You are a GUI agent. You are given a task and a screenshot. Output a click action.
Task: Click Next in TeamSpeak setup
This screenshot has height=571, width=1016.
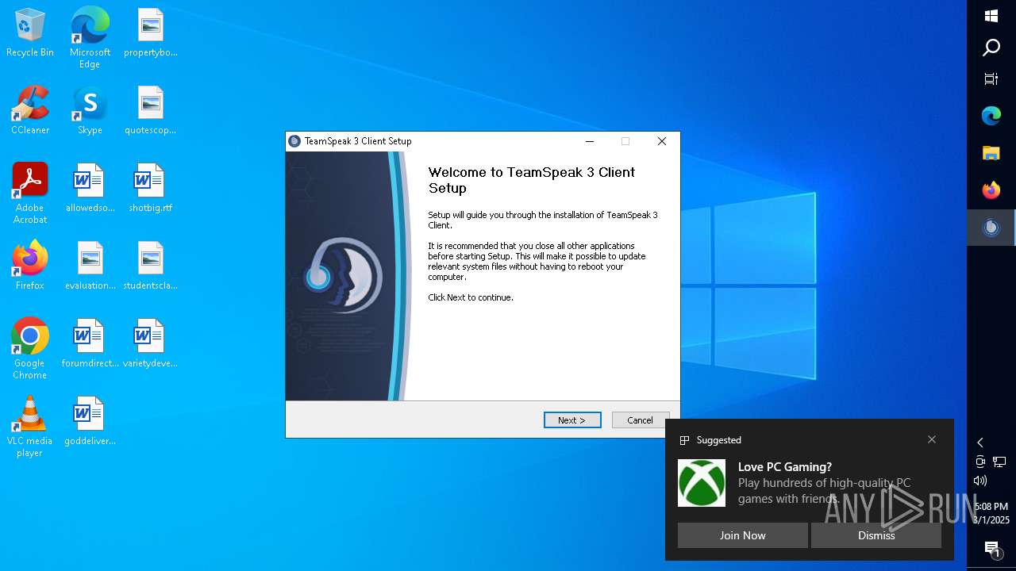pos(572,420)
